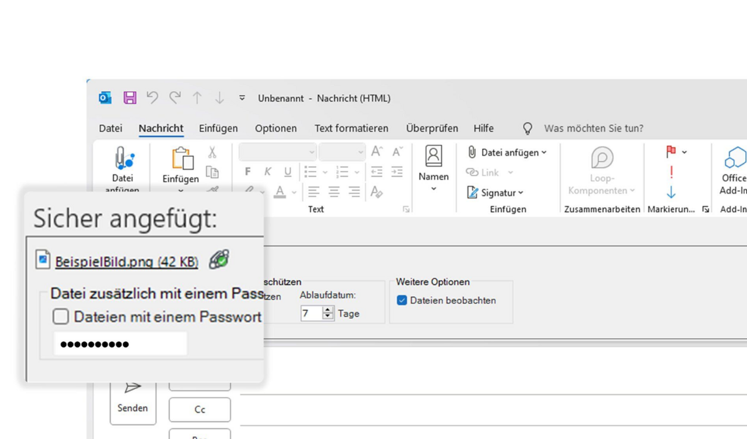Set high importance with red exclamation mark
This screenshot has height=439, width=747.
click(671, 172)
